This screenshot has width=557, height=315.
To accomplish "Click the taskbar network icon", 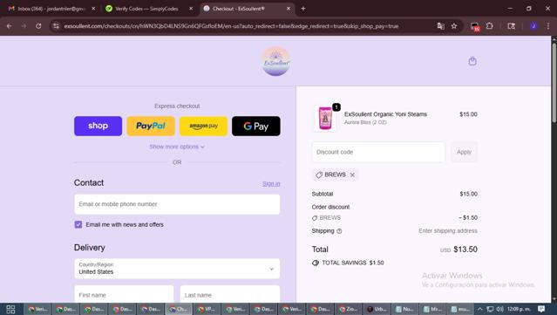I will pyautogui.click(x=490, y=309).
